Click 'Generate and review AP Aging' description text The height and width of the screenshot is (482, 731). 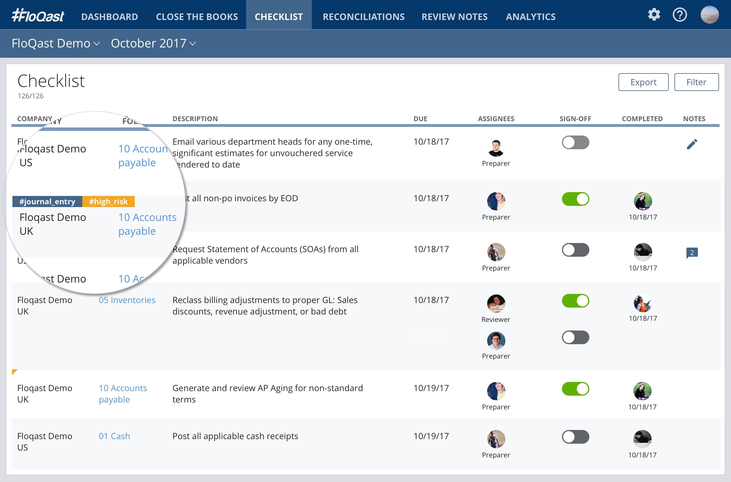[x=268, y=394]
